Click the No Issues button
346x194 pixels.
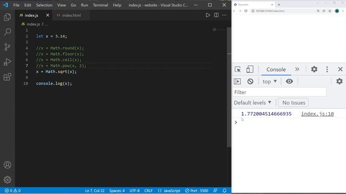(294, 103)
